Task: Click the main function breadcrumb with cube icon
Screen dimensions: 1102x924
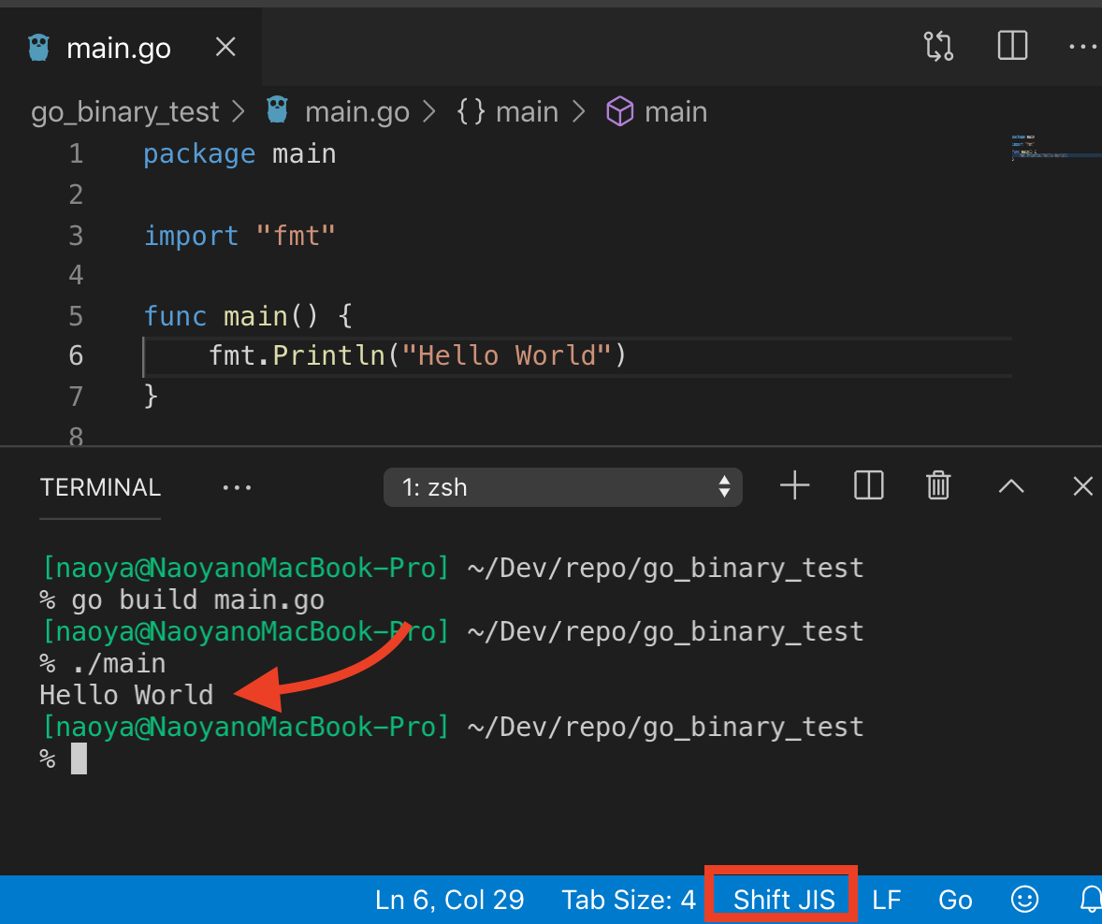Action: [657, 111]
